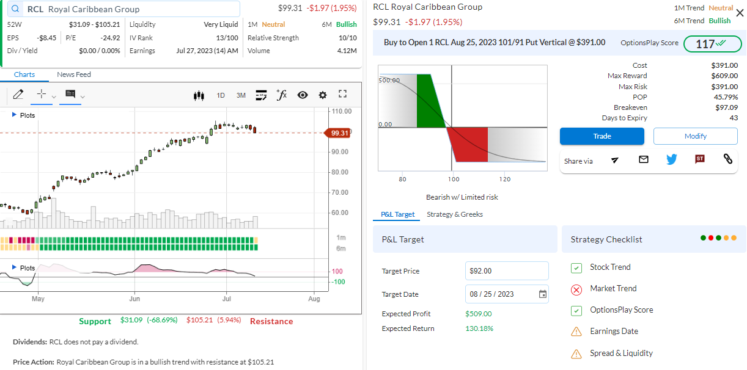Click green profit zone on payoff chart

click(430, 101)
